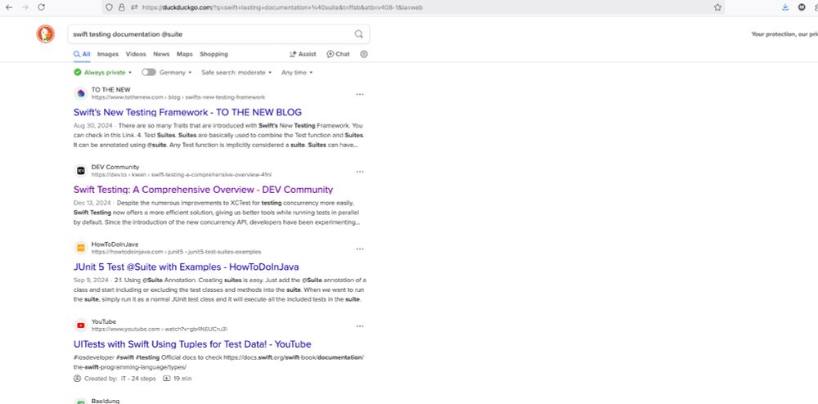The height and width of the screenshot is (404, 818).
Task: Click the padlock site security icon
Action: pos(122,7)
